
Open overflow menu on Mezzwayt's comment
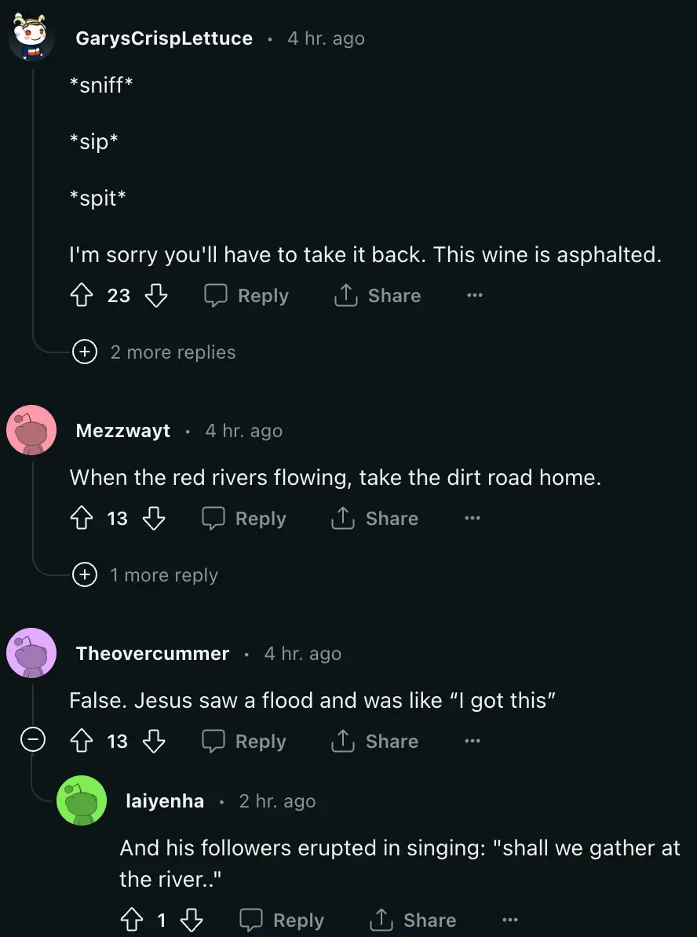(472, 518)
